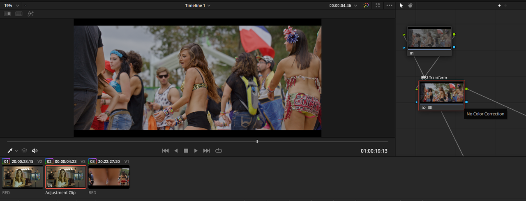Click the V2 track label on clip 01

tap(40, 162)
